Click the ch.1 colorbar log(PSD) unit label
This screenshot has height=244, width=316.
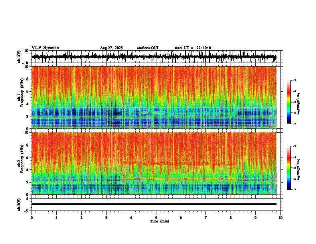pyautogui.click(x=299, y=104)
